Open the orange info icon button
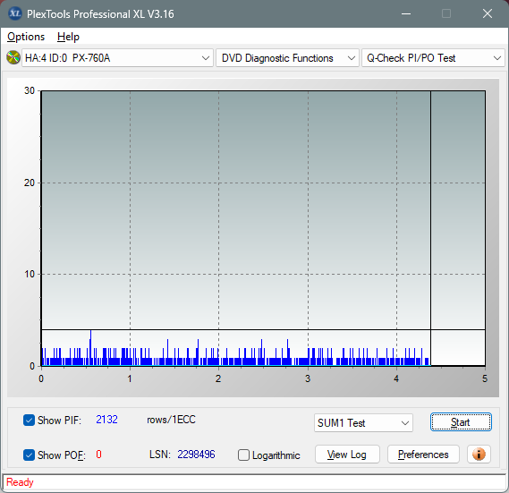This screenshot has width=509, height=493. pyautogui.click(x=479, y=454)
